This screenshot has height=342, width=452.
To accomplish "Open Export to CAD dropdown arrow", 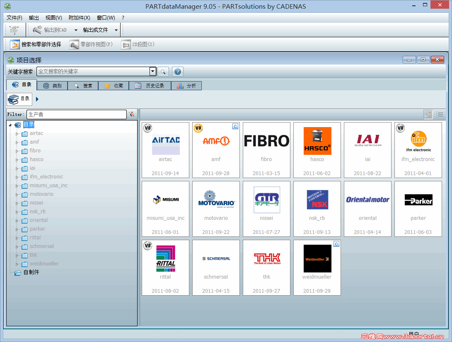I will 76,30.
